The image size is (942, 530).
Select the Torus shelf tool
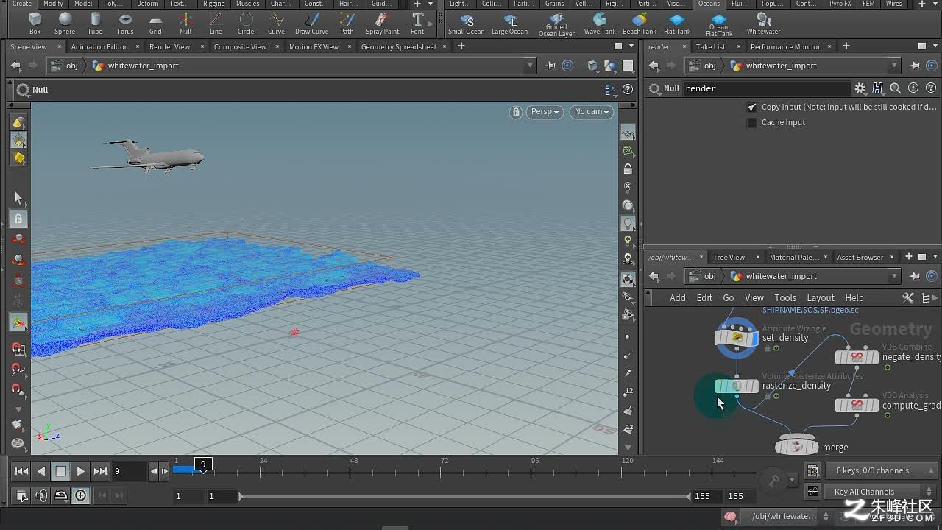[x=125, y=23]
